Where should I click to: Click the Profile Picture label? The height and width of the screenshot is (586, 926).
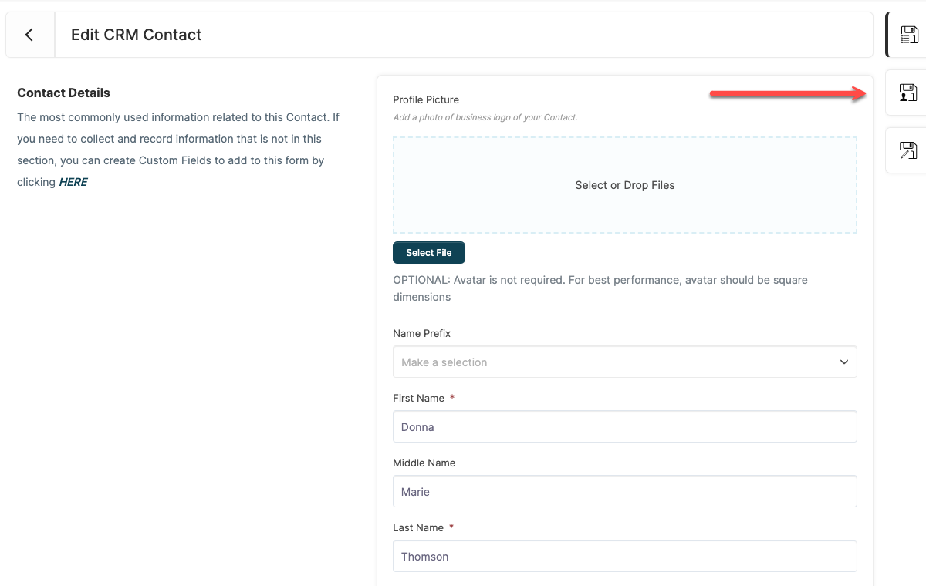click(426, 99)
